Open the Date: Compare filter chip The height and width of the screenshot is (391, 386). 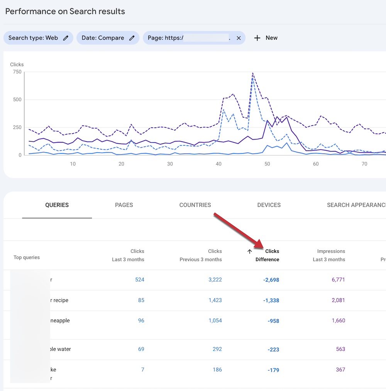coord(103,38)
